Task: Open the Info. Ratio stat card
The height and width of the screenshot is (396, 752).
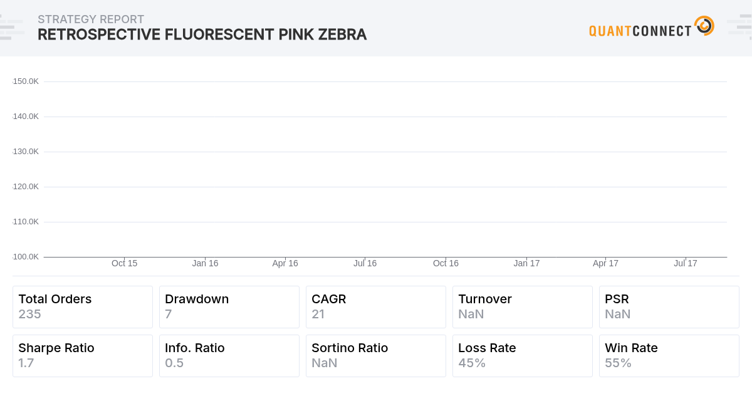Action: point(229,356)
